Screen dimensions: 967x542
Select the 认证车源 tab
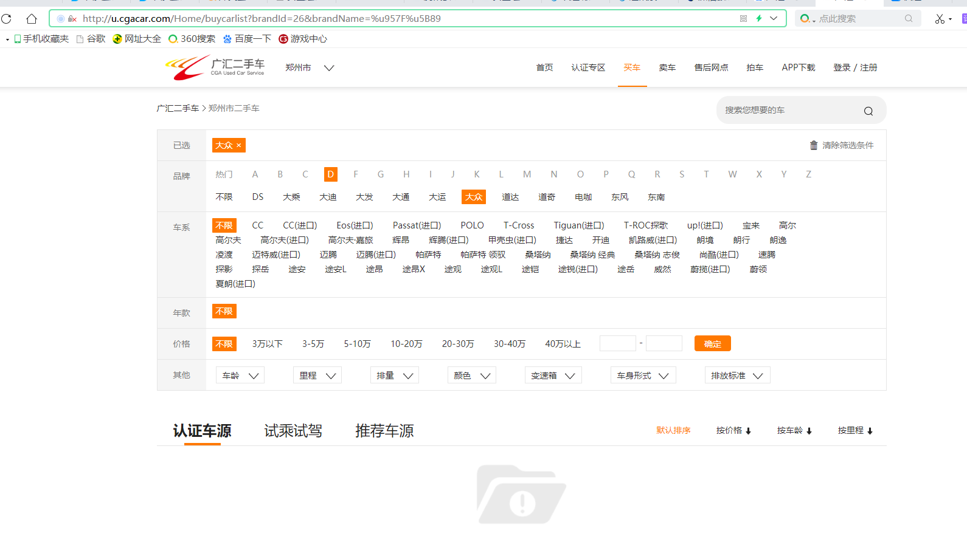point(202,431)
